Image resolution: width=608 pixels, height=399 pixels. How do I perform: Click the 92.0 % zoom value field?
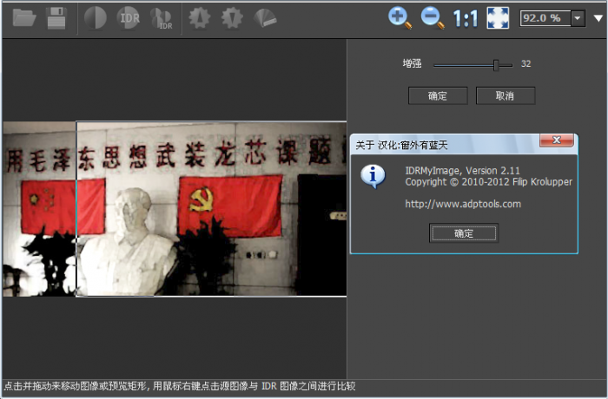pos(545,18)
